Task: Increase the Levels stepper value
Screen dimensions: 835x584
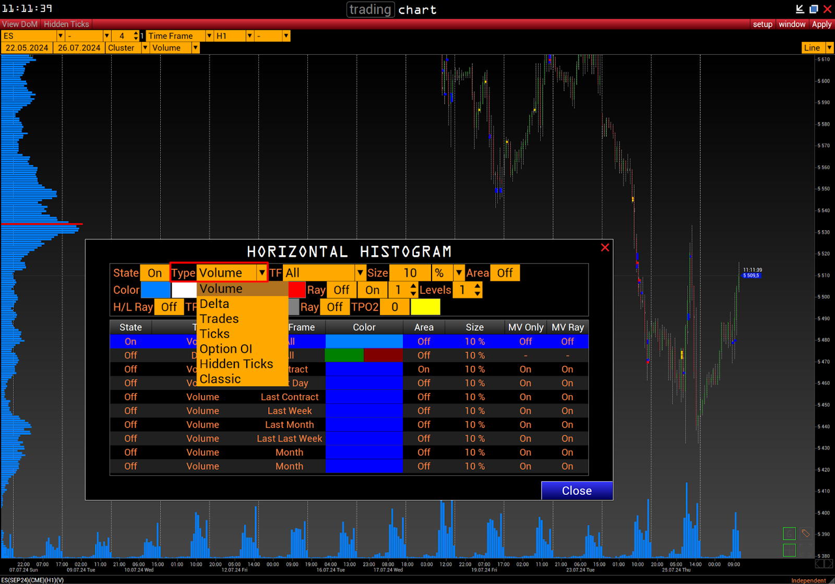Action: point(478,286)
